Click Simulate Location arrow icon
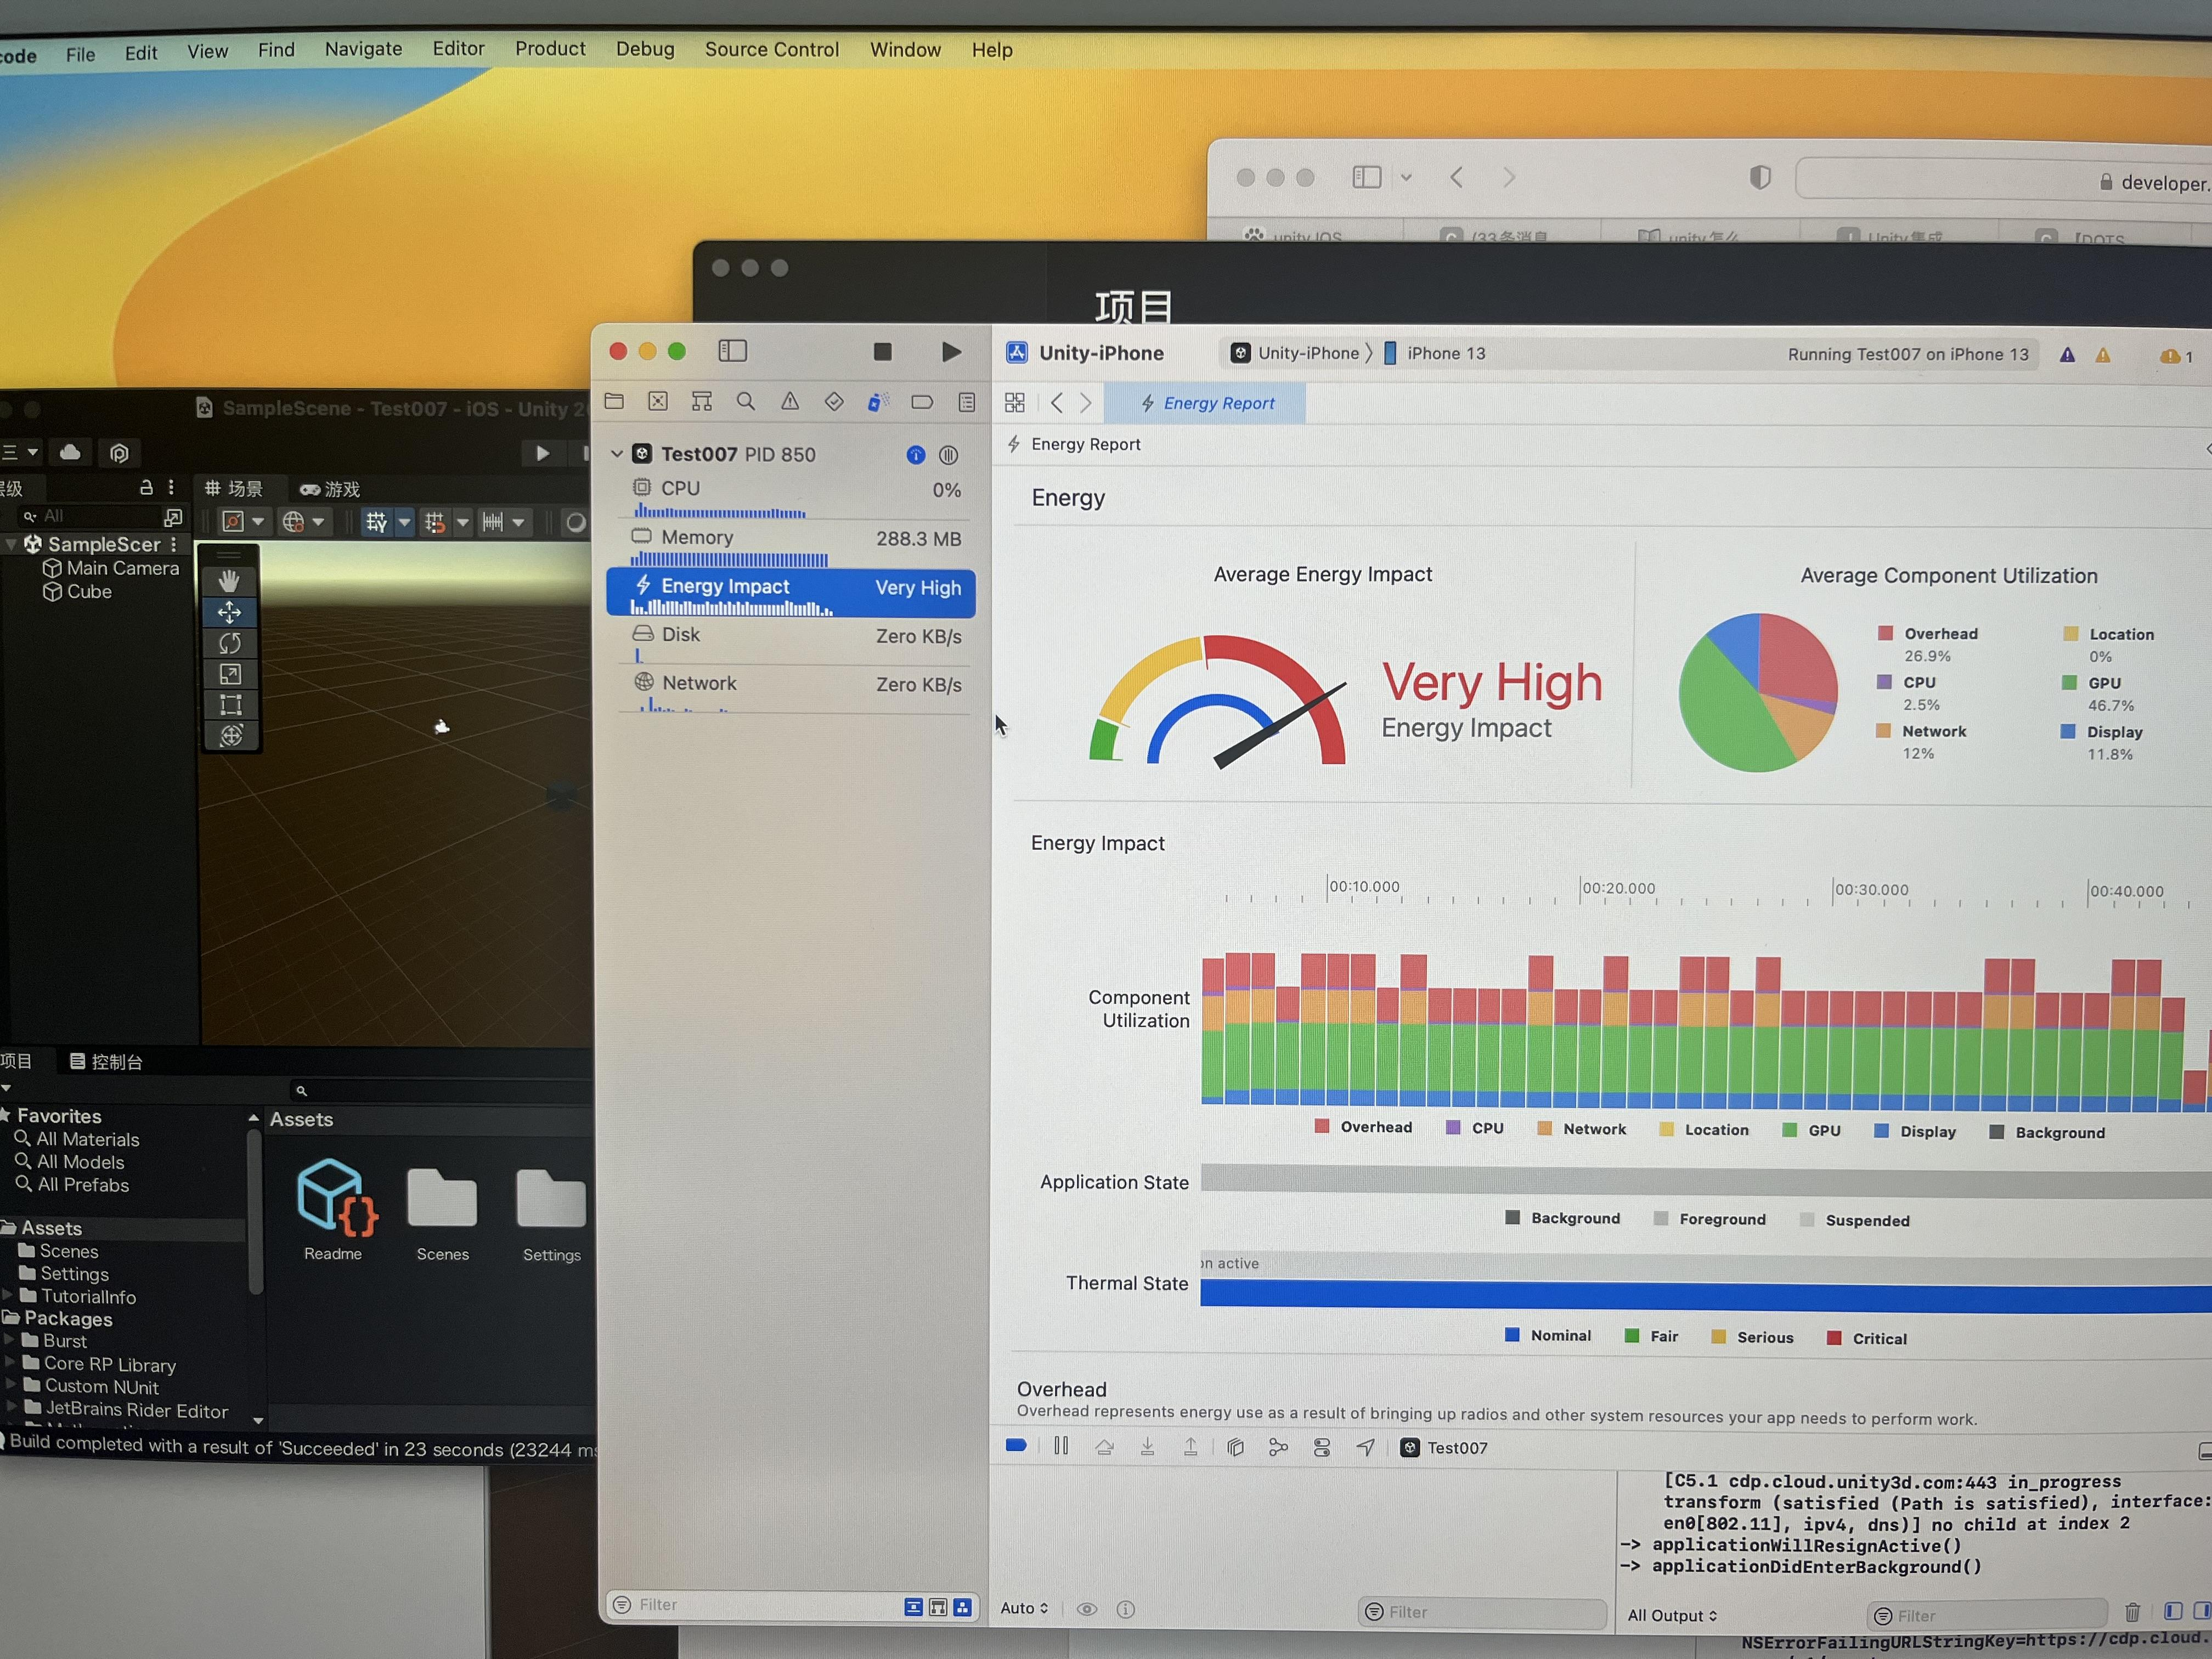 [x=1365, y=1447]
